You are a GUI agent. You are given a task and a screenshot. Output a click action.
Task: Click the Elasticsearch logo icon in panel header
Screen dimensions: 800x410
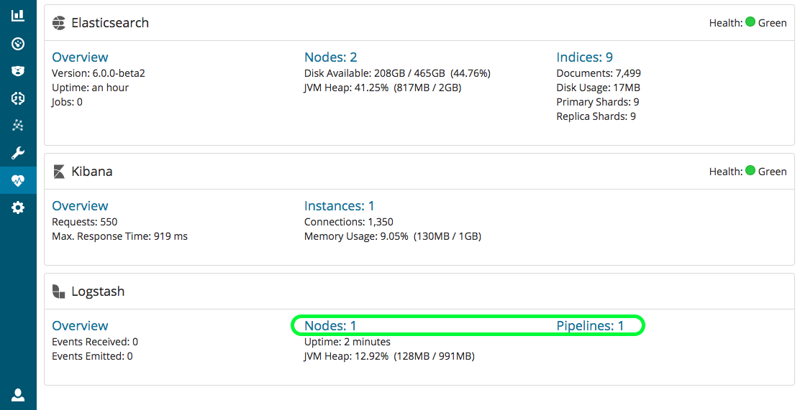[x=59, y=23]
